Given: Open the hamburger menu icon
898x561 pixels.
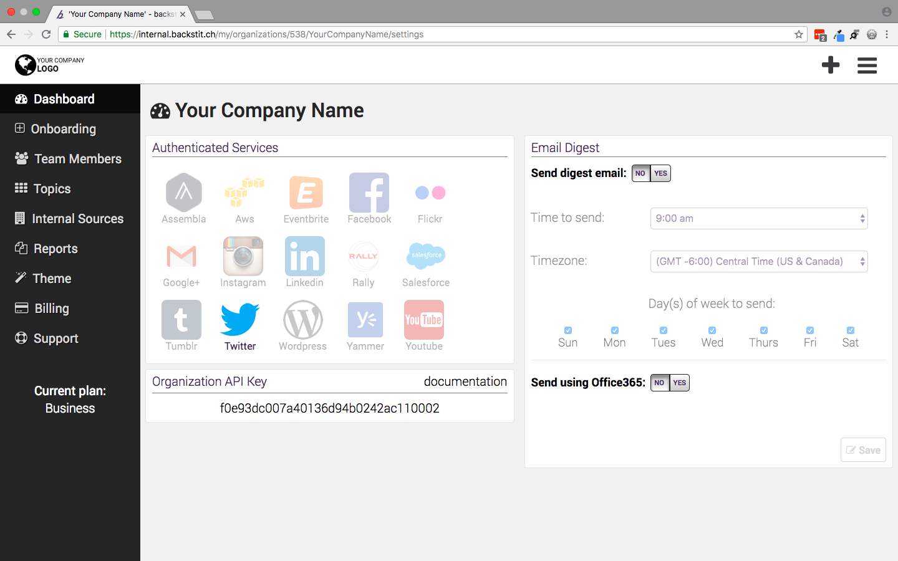Looking at the screenshot, I should [867, 65].
